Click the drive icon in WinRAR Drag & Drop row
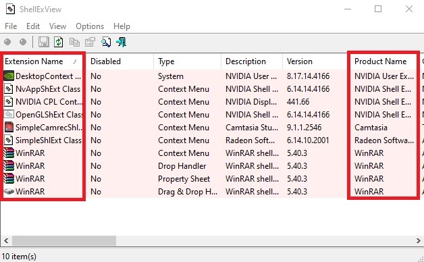Screen dimensions: 424x262 pos(9,191)
